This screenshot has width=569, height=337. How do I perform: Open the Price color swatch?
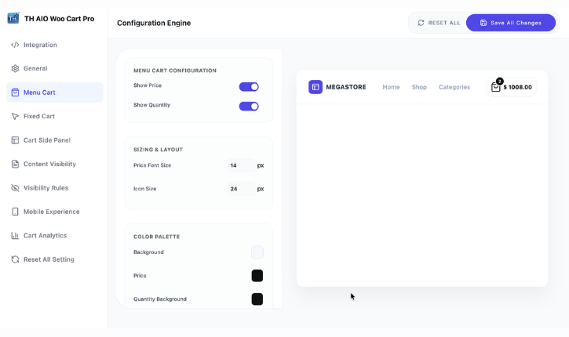coord(257,276)
